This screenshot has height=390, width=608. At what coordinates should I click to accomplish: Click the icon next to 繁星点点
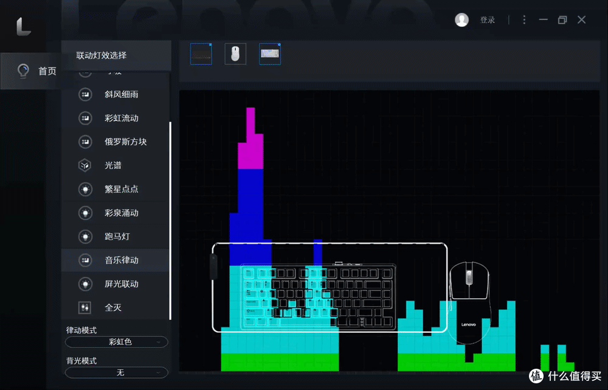point(85,189)
